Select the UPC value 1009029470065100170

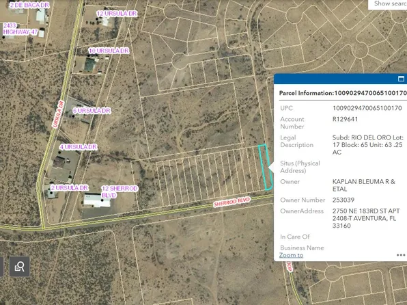coord(367,108)
